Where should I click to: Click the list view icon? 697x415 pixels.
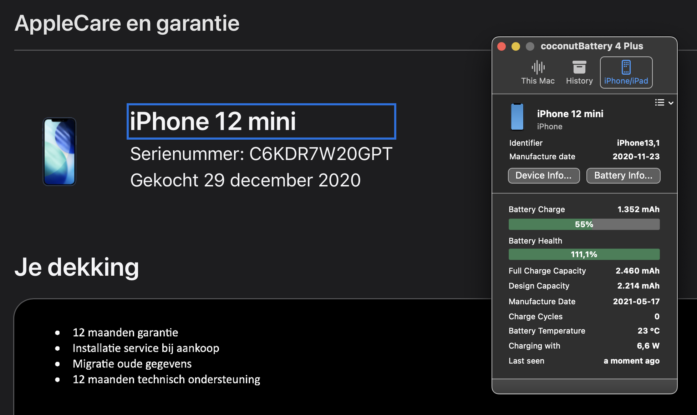coord(660,103)
